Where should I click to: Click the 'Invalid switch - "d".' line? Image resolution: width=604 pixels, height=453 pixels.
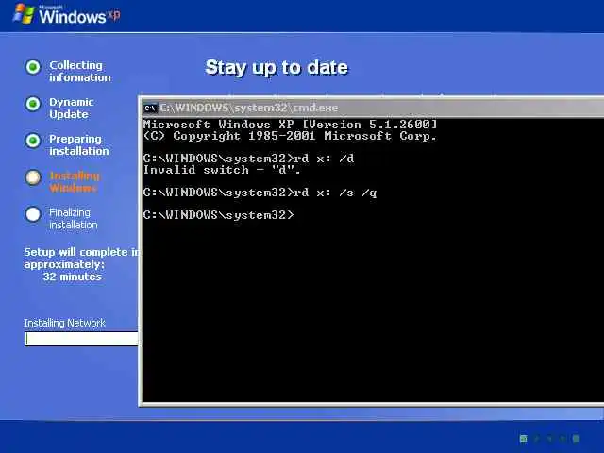coord(222,170)
